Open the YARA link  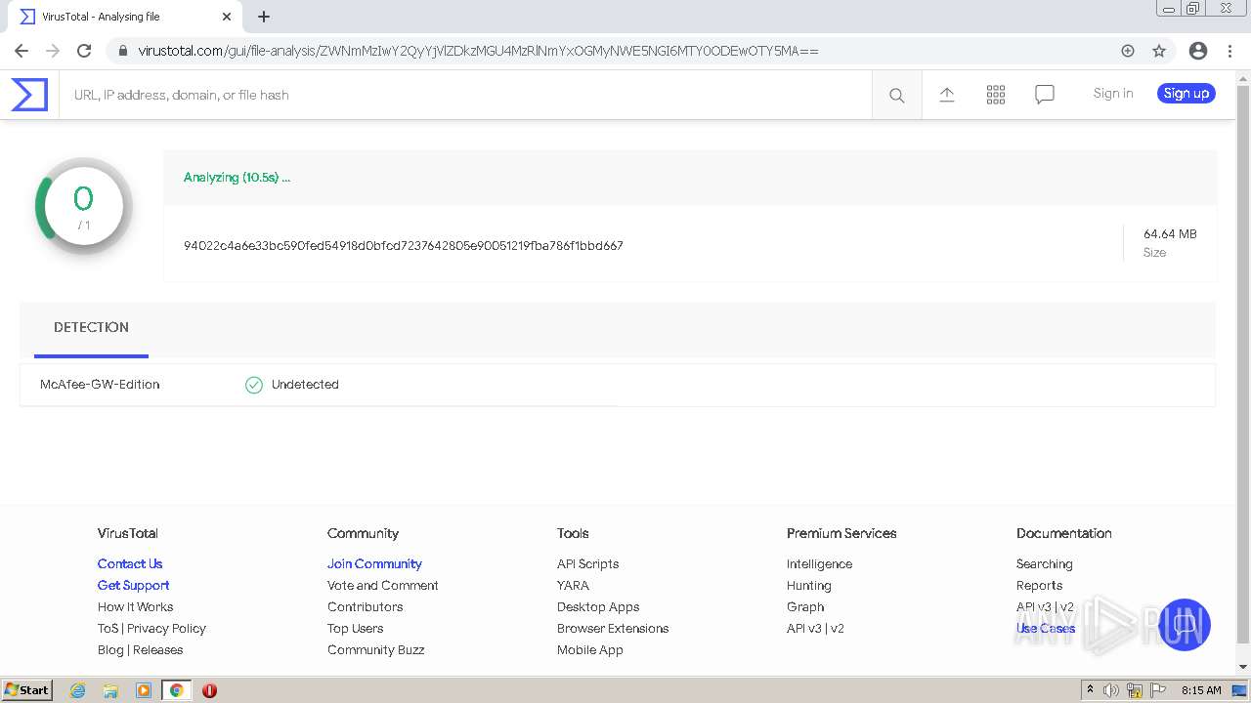573,586
